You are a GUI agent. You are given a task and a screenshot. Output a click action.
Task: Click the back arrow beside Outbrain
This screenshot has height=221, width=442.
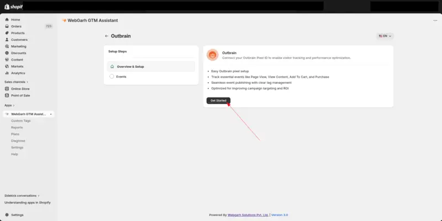[107, 36]
